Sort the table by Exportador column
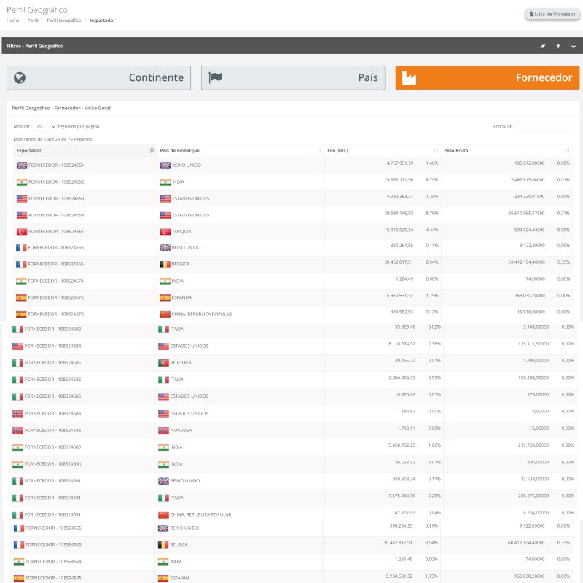Image resolution: width=583 pixels, height=583 pixels. tap(152, 150)
